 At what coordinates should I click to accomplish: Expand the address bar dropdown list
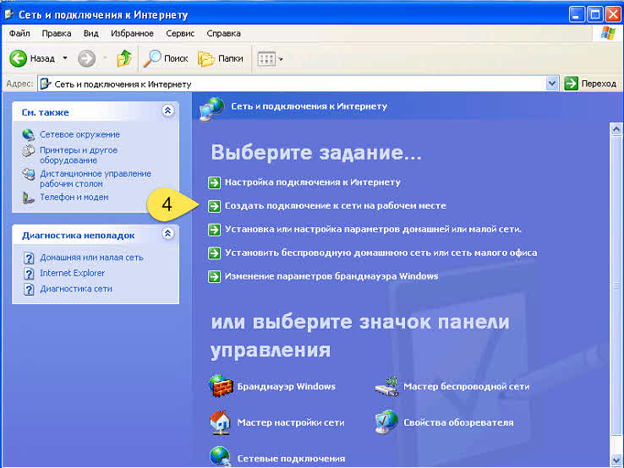(552, 84)
